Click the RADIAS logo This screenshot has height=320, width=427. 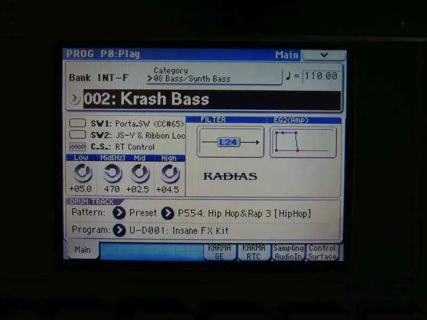230,176
